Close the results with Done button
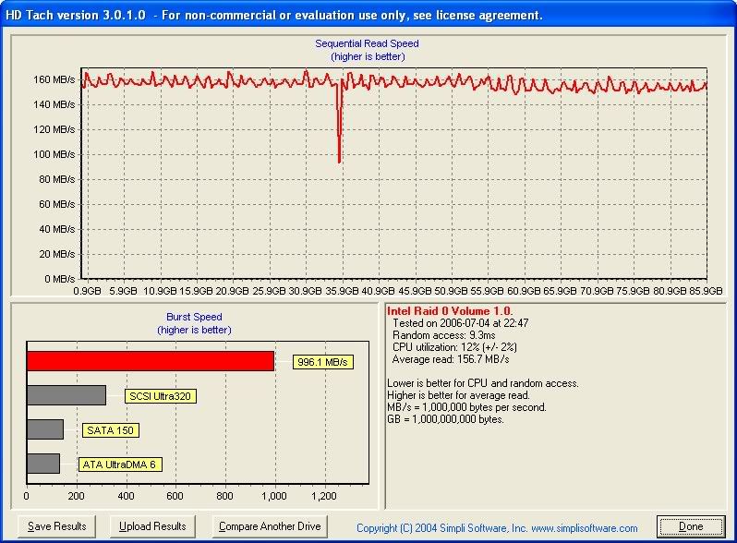The image size is (737, 543). coord(690,526)
